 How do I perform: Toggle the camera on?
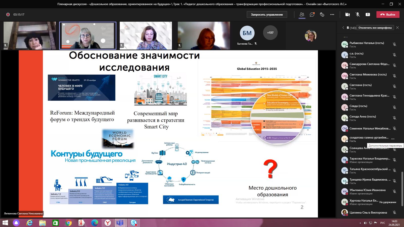347,15
